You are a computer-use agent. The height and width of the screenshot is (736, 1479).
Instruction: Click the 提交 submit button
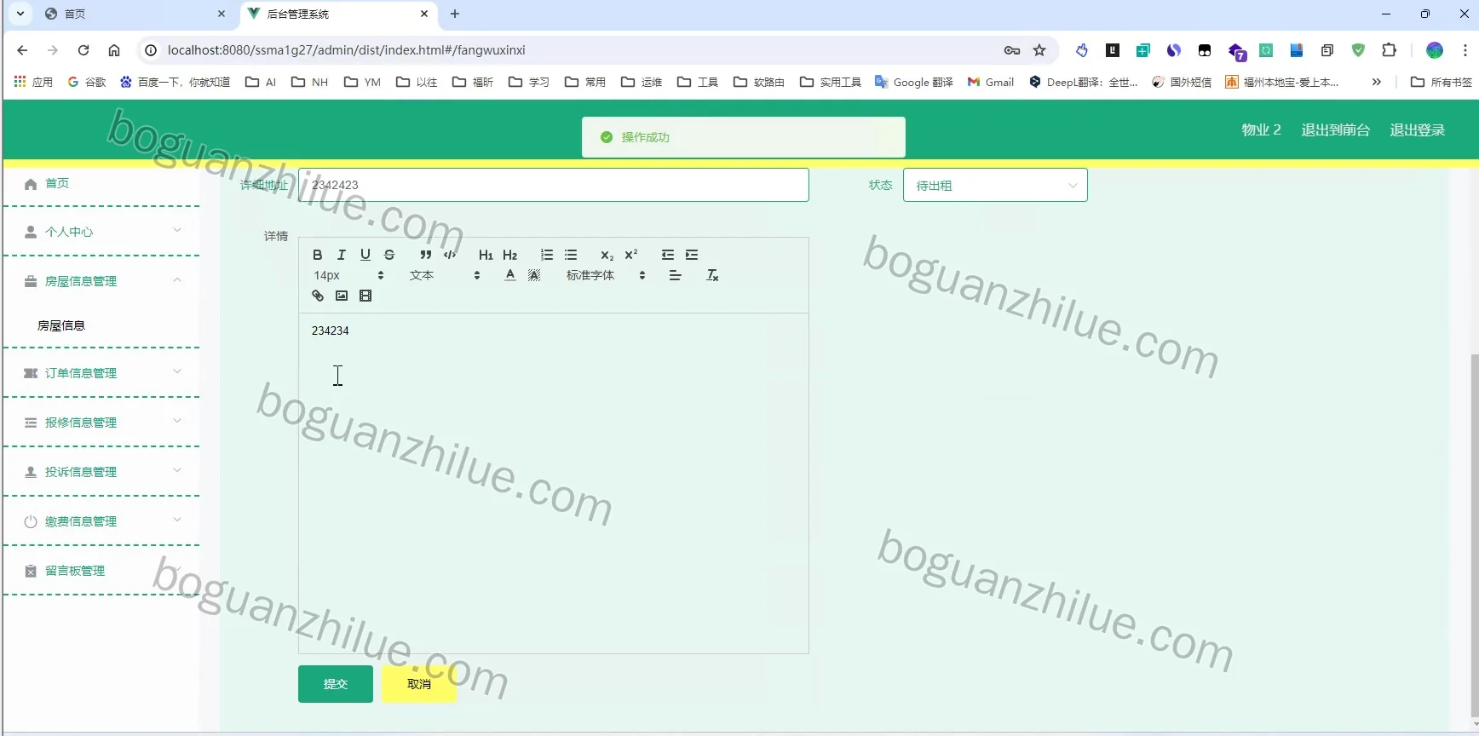[x=336, y=684]
